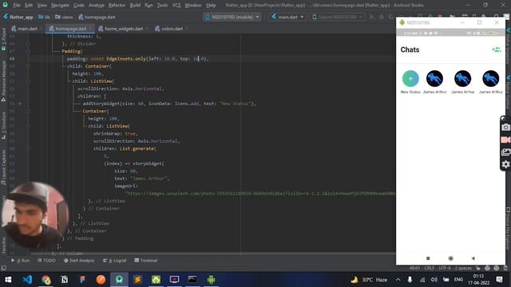Viewport: 511px width, 287px height.
Task: Tap the first James Arthur story avatar
Action: click(x=434, y=78)
